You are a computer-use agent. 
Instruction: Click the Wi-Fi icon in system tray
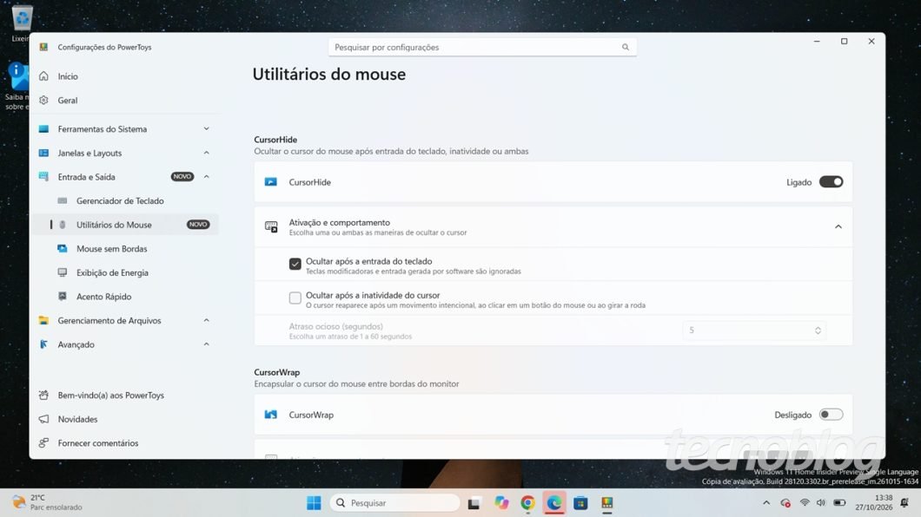click(x=805, y=503)
